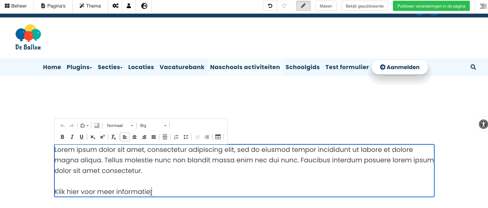Open the Normaal paragraph style dropdown
This screenshot has width=488, height=208.
click(119, 125)
